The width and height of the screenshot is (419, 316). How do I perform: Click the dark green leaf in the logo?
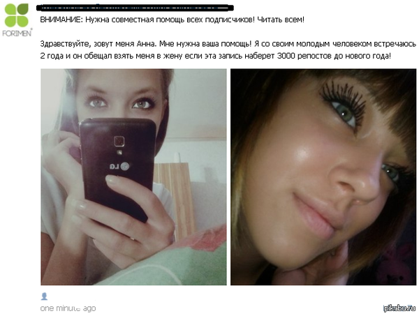coord(23,9)
